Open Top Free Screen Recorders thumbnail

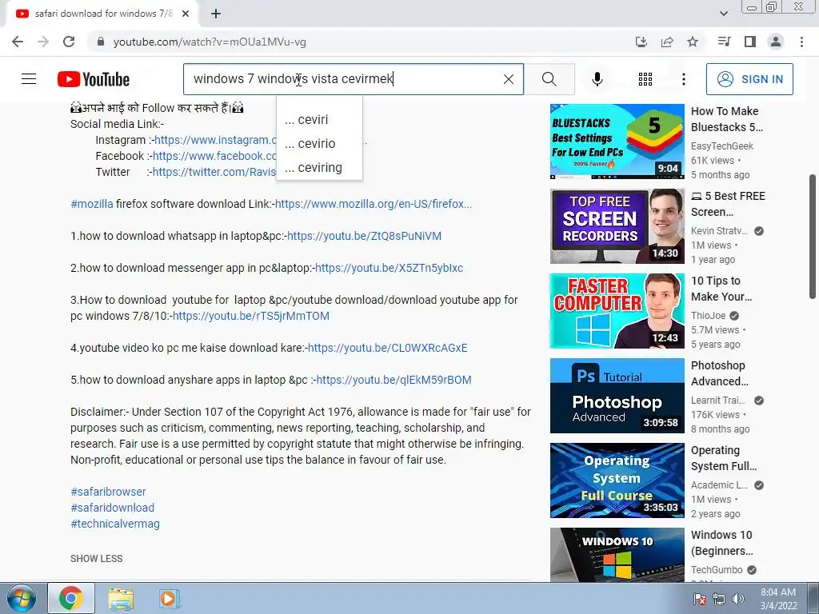tap(617, 226)
